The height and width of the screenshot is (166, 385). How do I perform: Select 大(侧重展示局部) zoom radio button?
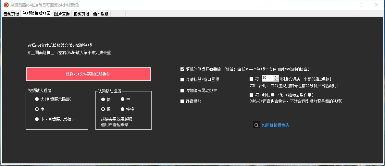coord(37,99)
